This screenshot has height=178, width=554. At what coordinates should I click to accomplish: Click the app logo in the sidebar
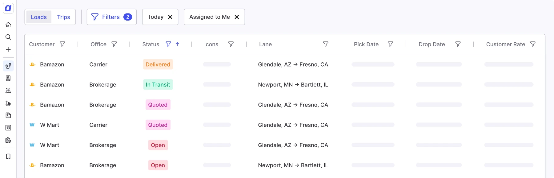(x=8, y=8)
